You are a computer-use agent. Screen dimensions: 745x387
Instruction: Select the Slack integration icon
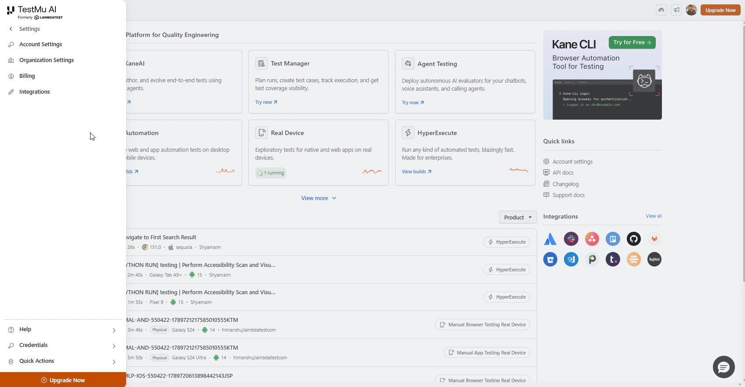point(571,239)
